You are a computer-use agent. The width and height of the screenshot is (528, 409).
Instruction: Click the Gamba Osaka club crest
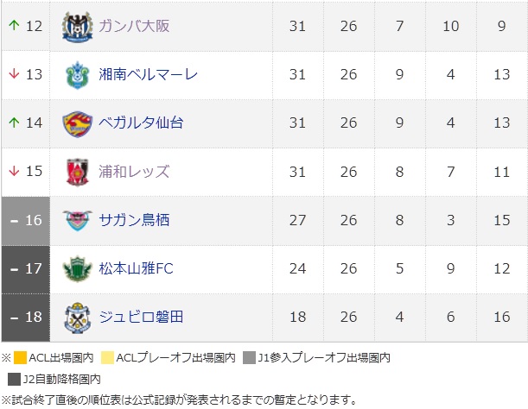pos(77,26)
